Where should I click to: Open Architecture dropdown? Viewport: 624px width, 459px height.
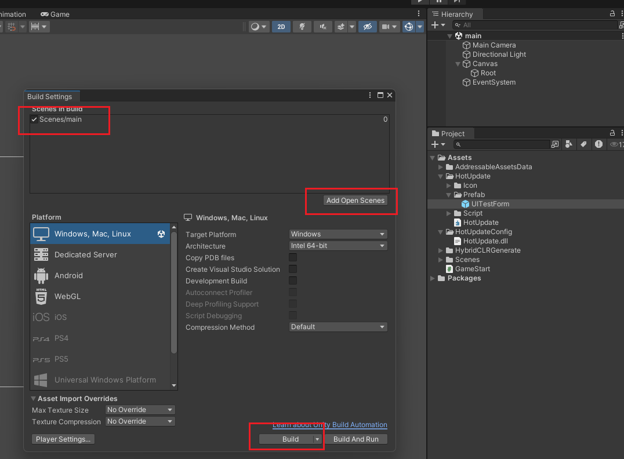coord(338,246)
